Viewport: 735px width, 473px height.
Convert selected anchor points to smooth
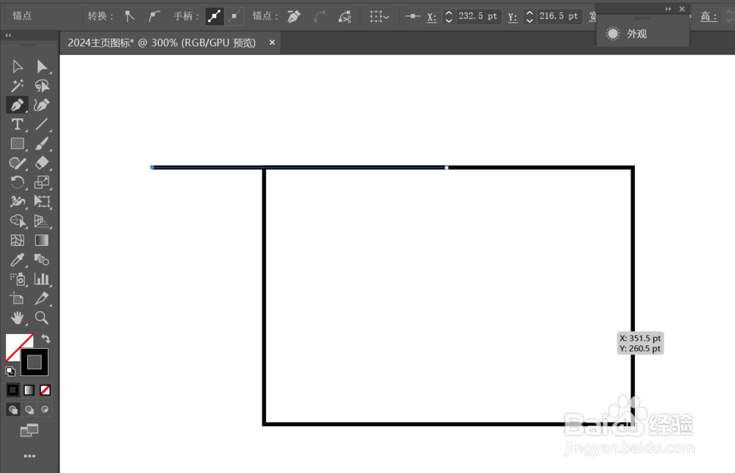(154, 16)
